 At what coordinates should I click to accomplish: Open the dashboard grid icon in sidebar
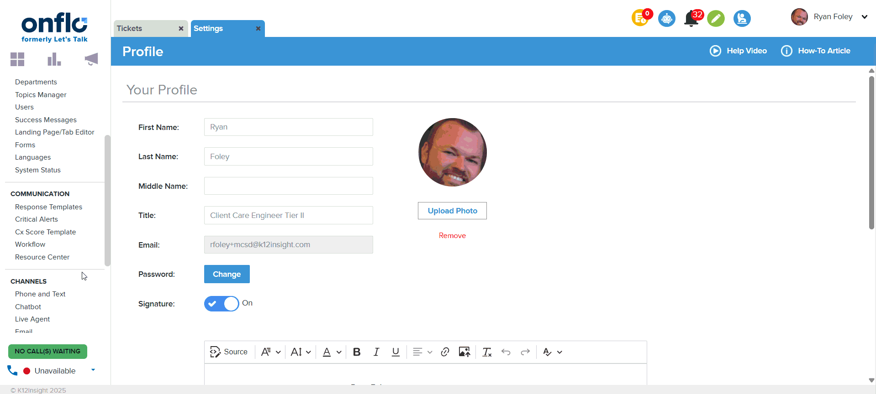tap(17, 59)
